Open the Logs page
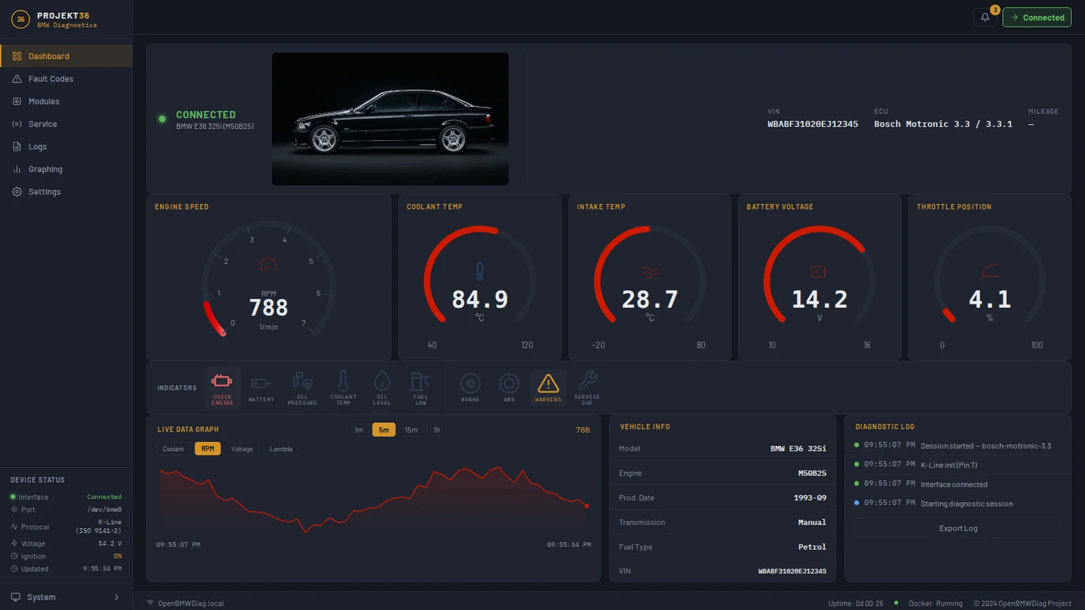The image size is (1085, 610). 66,146
